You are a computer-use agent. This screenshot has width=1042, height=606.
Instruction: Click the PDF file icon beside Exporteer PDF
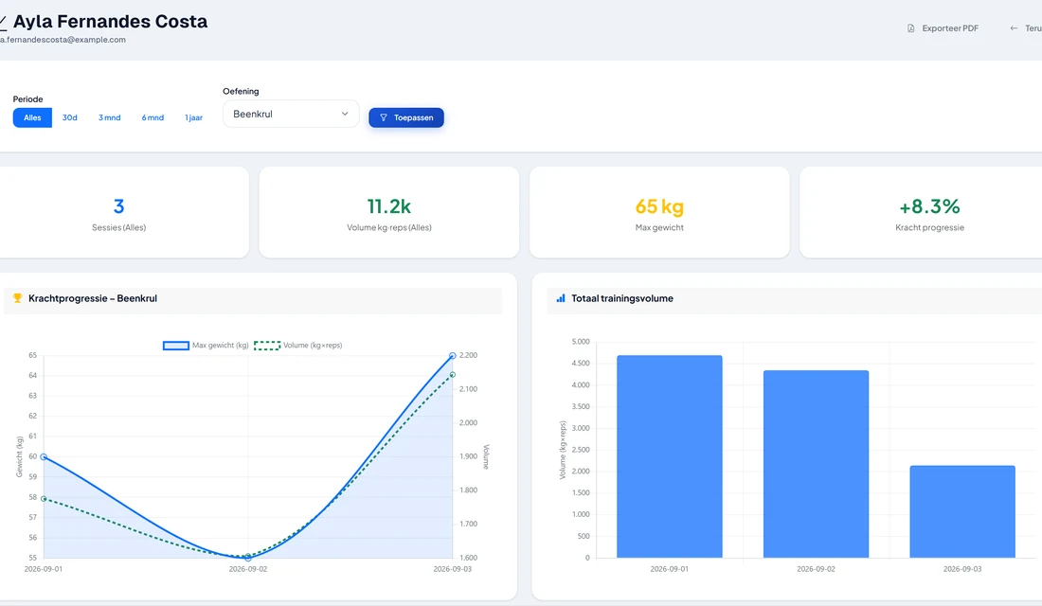(910, 28)
